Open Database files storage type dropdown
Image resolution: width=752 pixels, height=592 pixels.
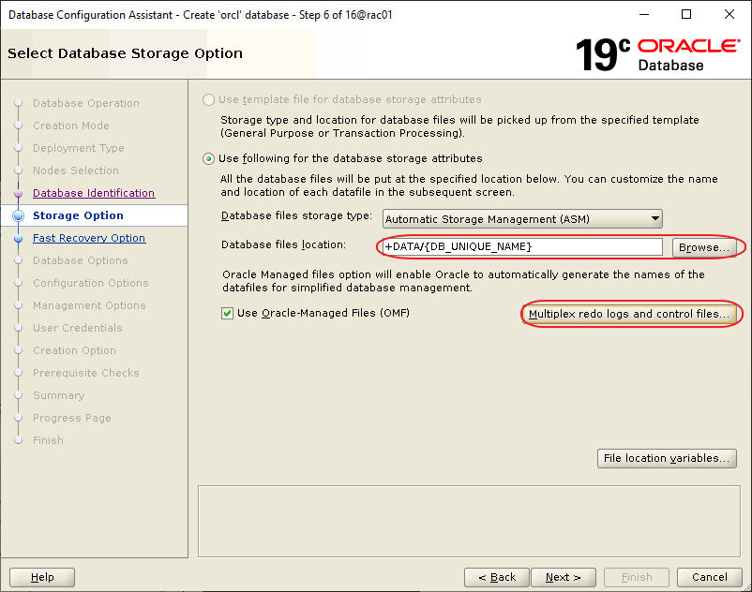(522, 219)
